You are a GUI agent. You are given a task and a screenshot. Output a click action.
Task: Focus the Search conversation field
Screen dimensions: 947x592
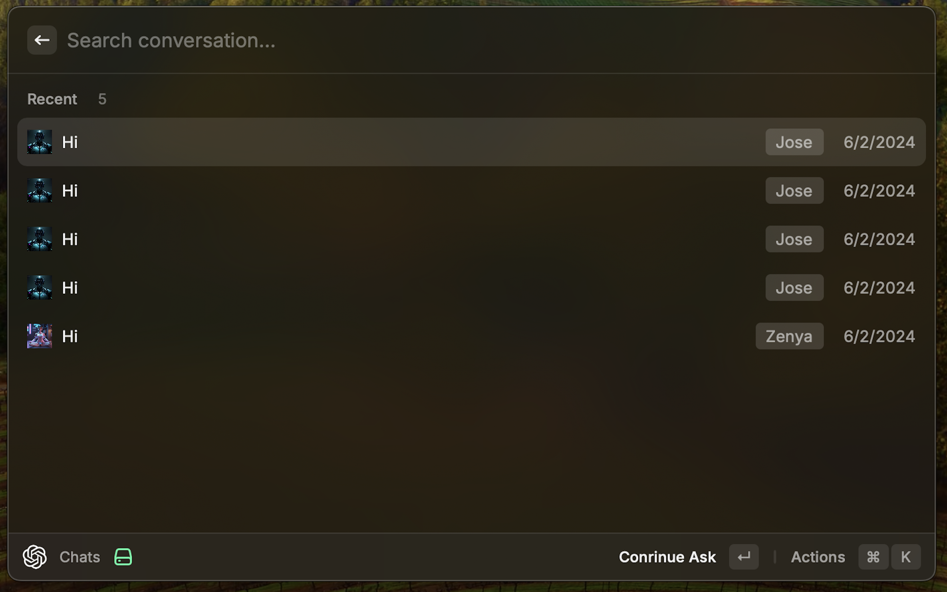point(492,40)
